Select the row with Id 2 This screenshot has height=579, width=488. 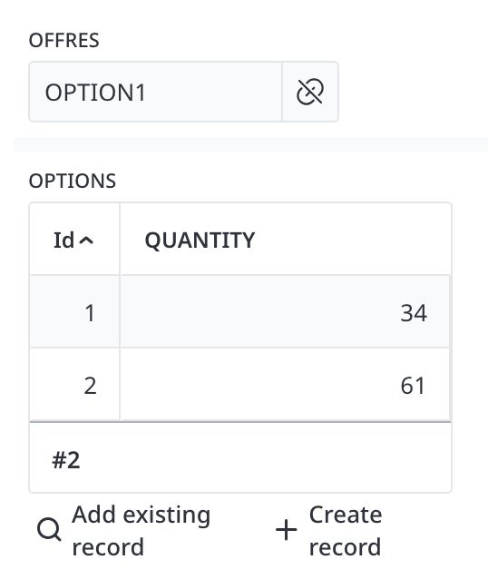[240, 385]
